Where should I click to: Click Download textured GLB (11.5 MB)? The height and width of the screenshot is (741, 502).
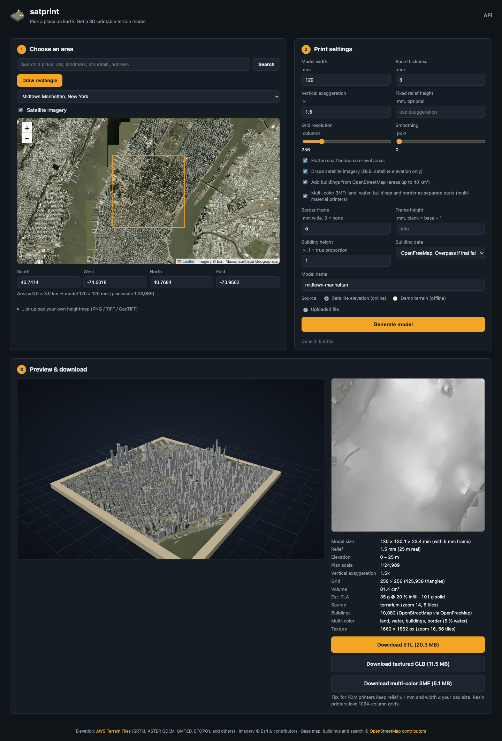pyautogui.click(x=408, y=664)
